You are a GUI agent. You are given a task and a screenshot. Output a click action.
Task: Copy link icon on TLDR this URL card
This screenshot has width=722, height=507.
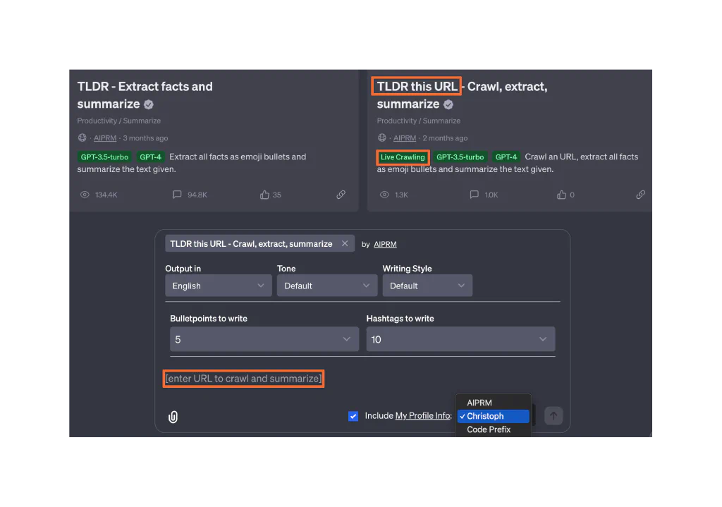[x=640, y=195]
